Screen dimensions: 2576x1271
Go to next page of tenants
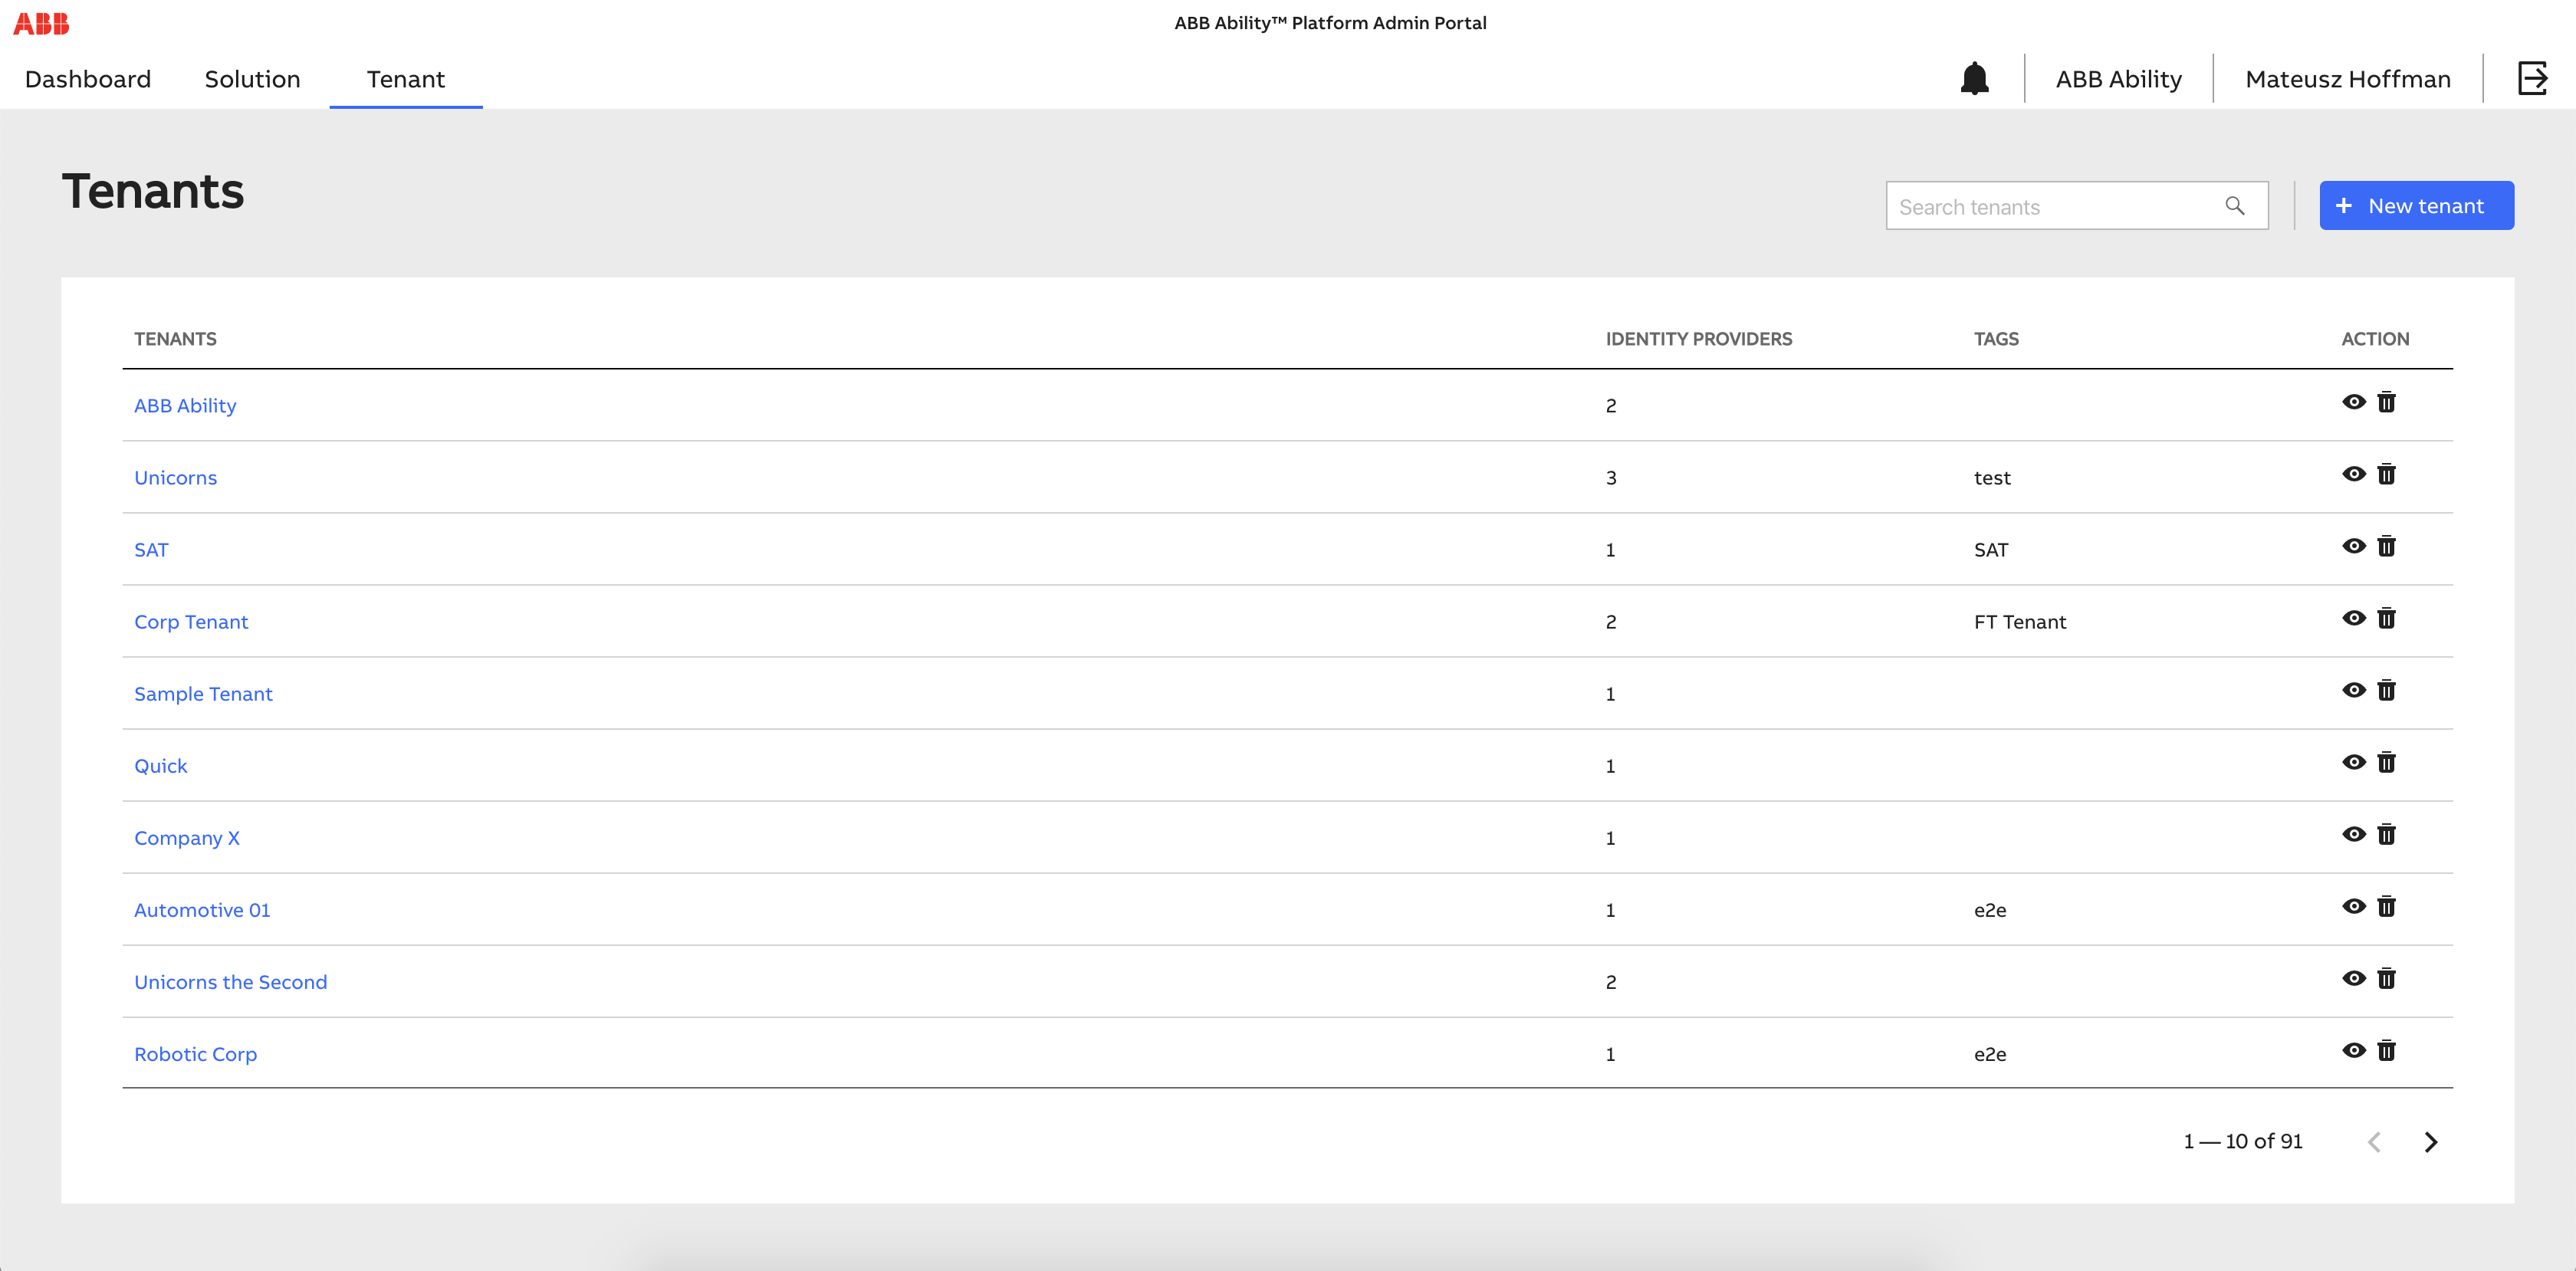(x=2431, y=1142)
